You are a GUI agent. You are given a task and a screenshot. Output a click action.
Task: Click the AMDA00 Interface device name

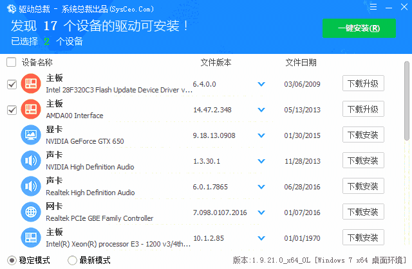[75, 116]
